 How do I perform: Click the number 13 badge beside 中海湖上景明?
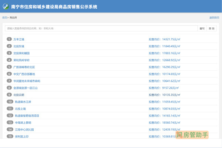coord(9,122)
